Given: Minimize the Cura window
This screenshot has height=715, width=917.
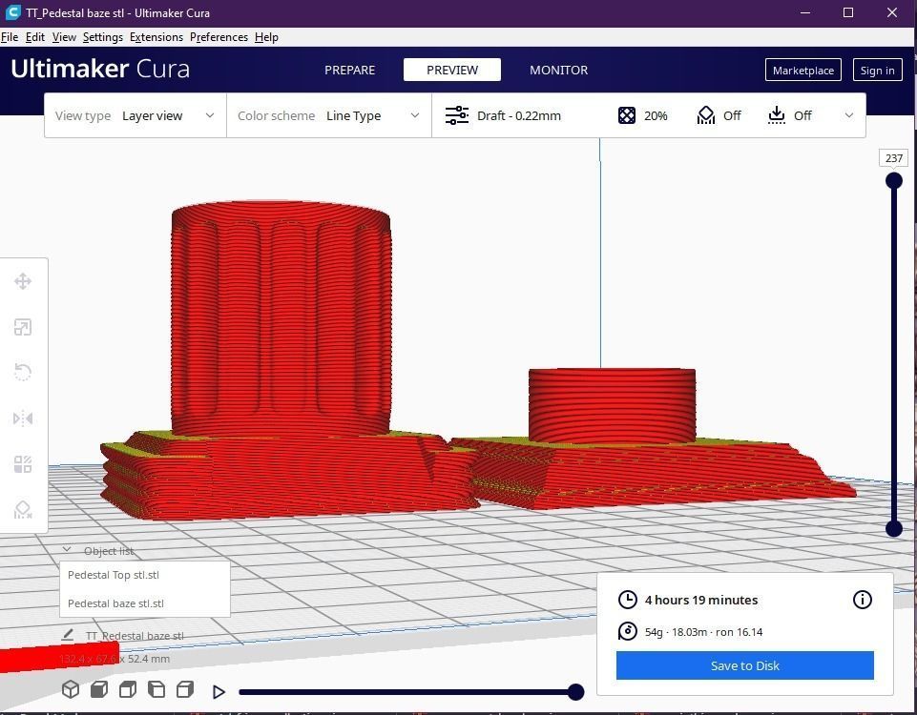Looking at the screenshot, I should click(x=805, y=12).
